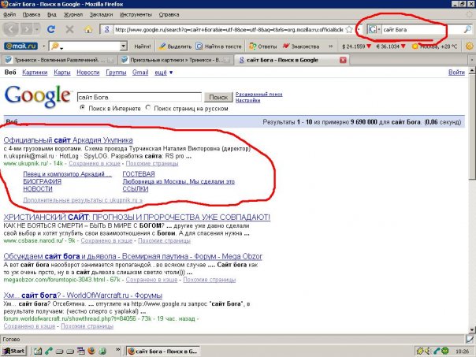Image resolution: width=476 pixels, height=357 pixels.
Task: Open the ГОСТЕВАЯ sitelink
Action: point(139,174)
